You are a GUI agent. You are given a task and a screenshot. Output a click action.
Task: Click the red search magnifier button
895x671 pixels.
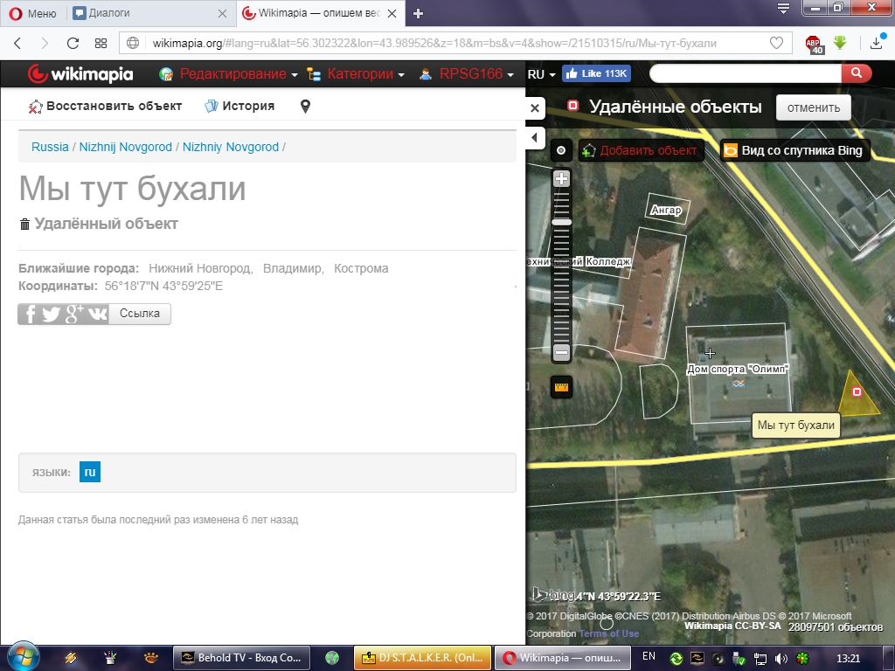click(x=857, y=73)
